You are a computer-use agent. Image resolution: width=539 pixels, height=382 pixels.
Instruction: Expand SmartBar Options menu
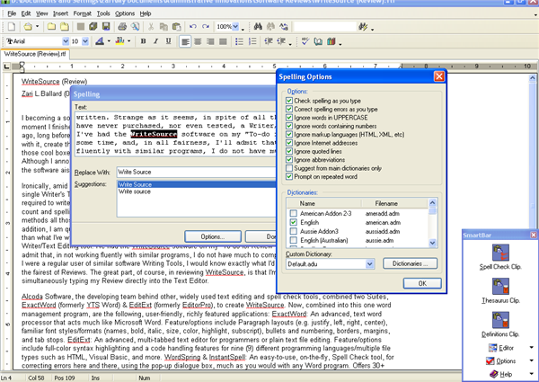[532, 360]
